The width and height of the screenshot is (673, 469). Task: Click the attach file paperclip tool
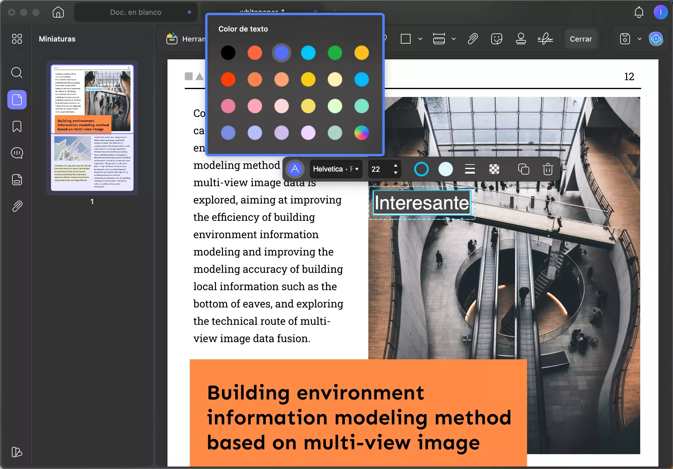[473, 39]
